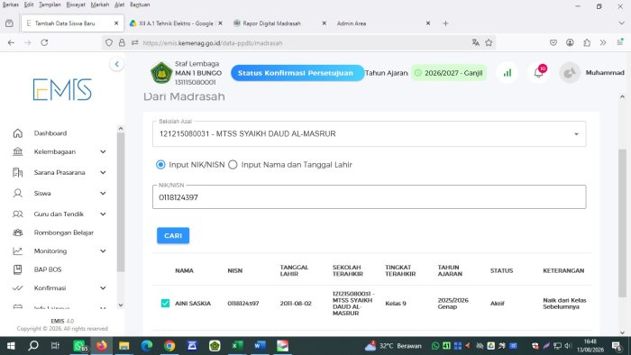
Task: Open the Firefox extensions icon
Action: pos(587,42)
